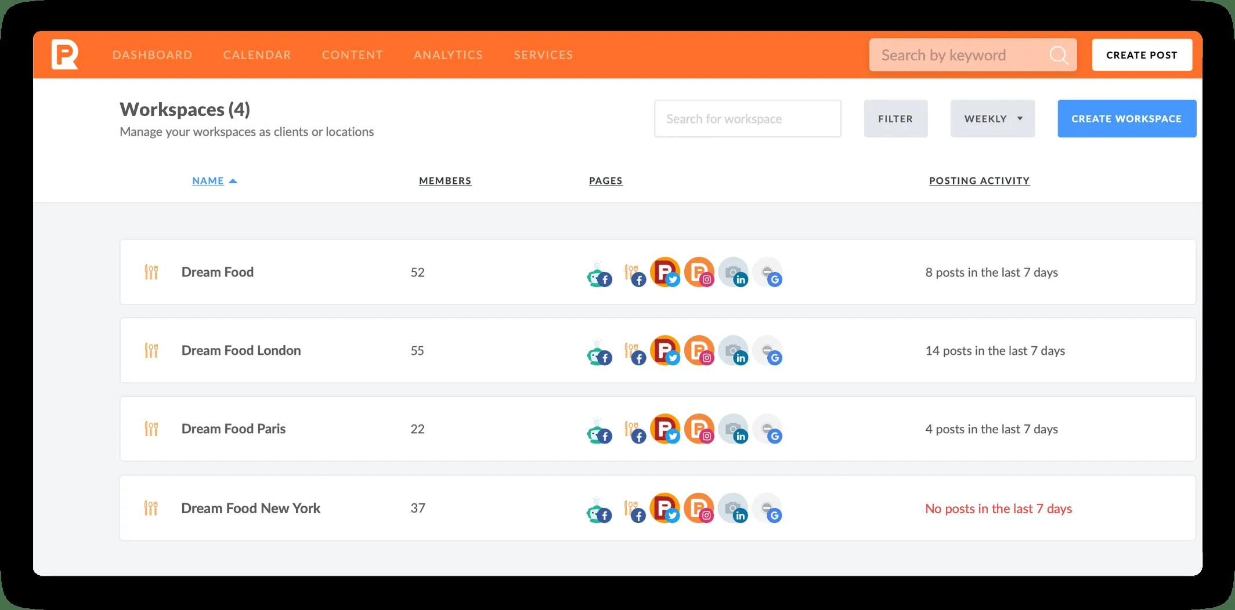
Task: Sort by Members column header
Action: coord(445,181)
